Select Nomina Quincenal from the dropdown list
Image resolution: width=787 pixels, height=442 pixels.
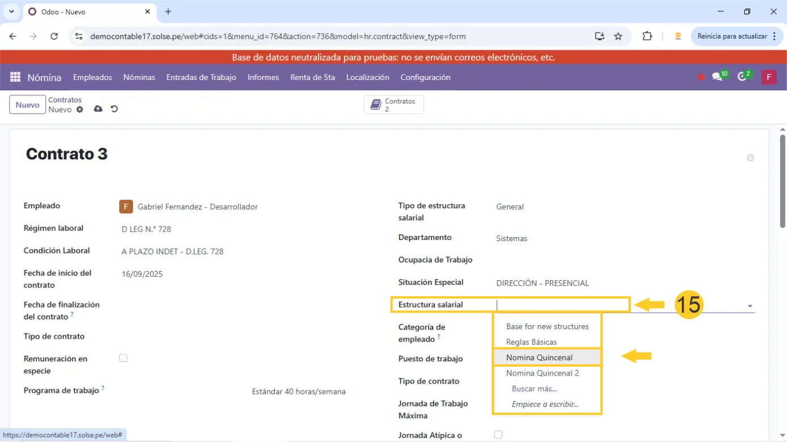[x=539, y=357]
